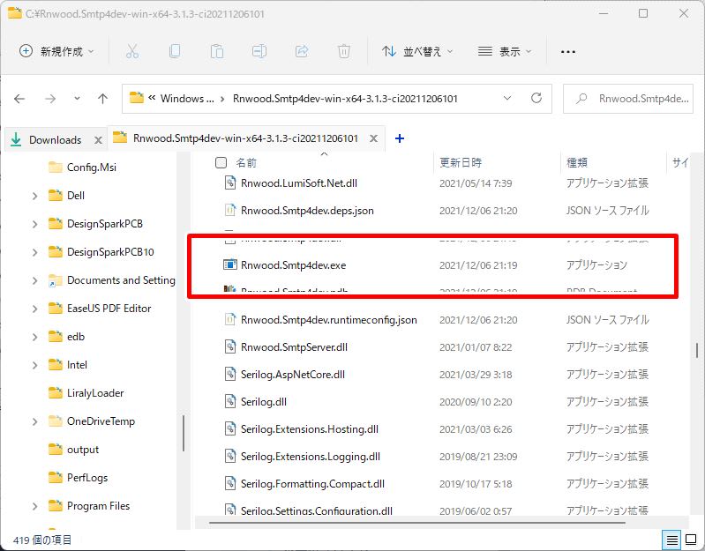705x551 pixels.
Task: Expand the Dell folder in tree
Action: (35, 196)
